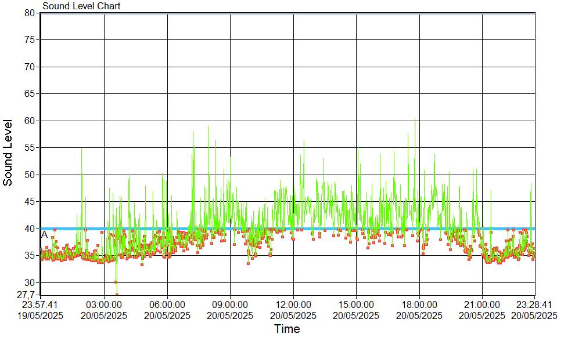Choose the 06:00:00 time tick label
575x341 pixels.
click(167, 304)
